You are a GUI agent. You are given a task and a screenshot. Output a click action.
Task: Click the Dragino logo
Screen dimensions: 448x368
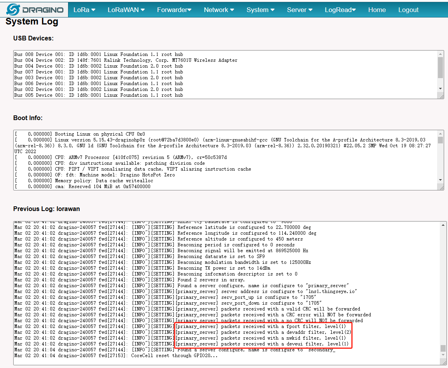[x=35, y=10]
